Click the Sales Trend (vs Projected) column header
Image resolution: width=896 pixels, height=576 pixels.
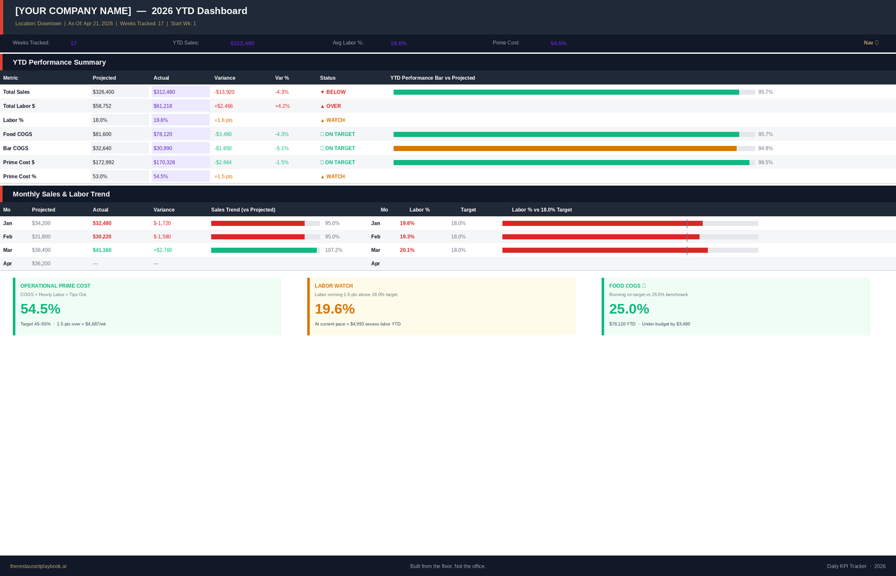click(x=243, y=210)
